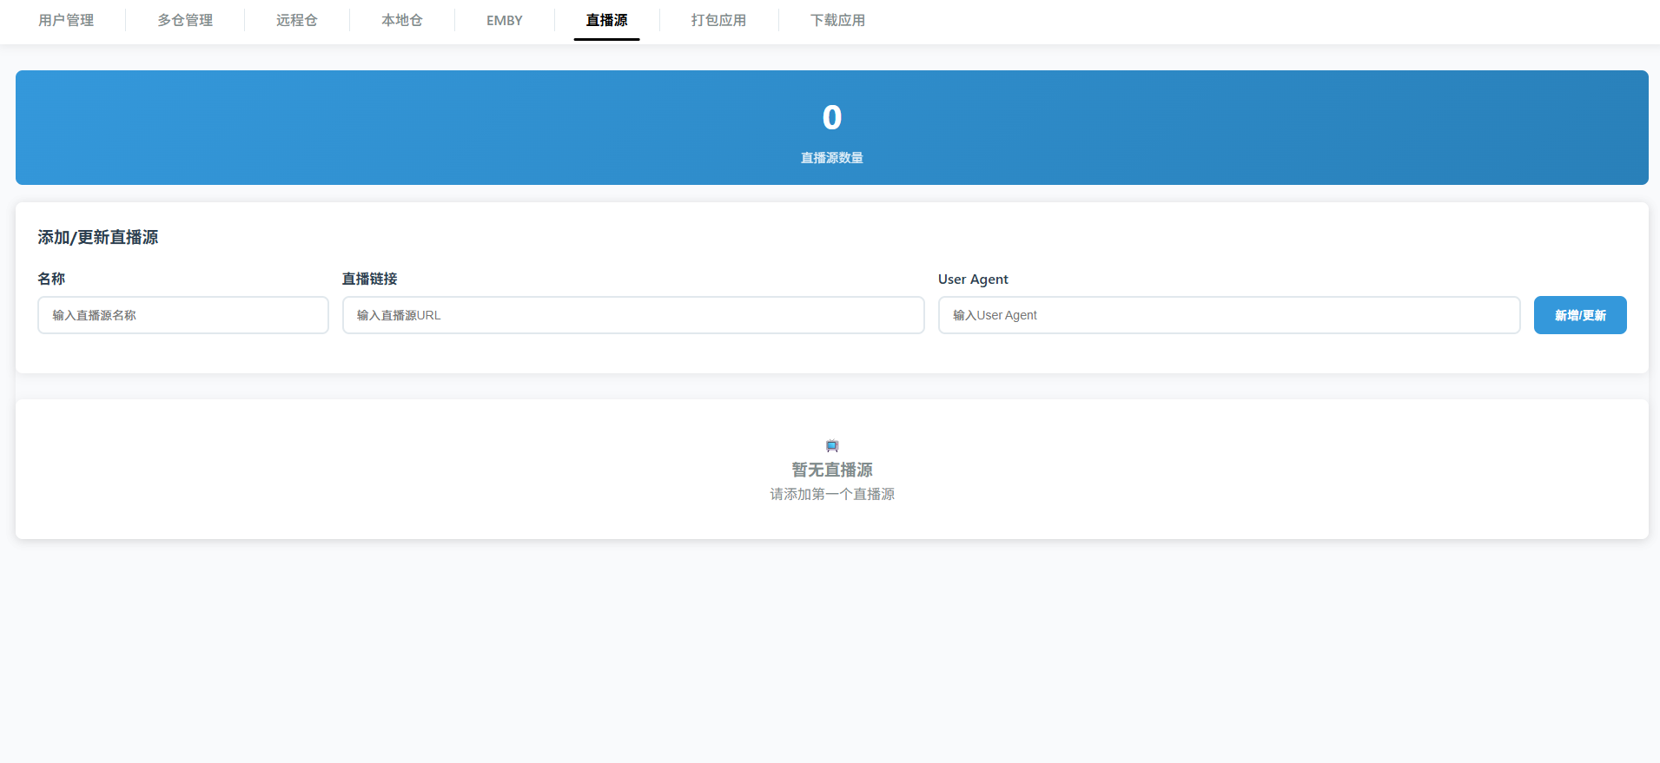Screen dimensions: 1660x763
Task: Click the live source count number 0
Action: pos(832,117)
